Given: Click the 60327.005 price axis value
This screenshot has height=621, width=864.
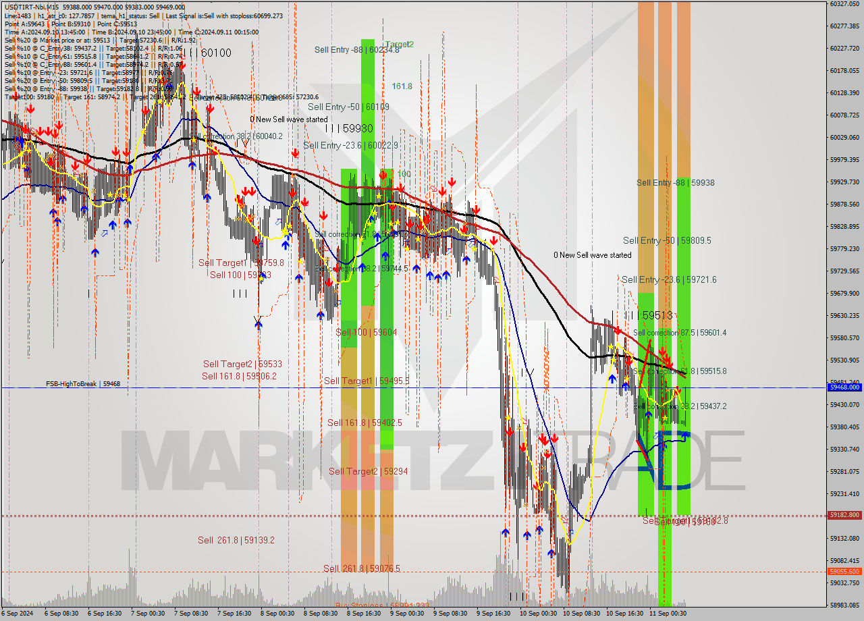Looking at the screenshot, I should click(x=844, y=3).
